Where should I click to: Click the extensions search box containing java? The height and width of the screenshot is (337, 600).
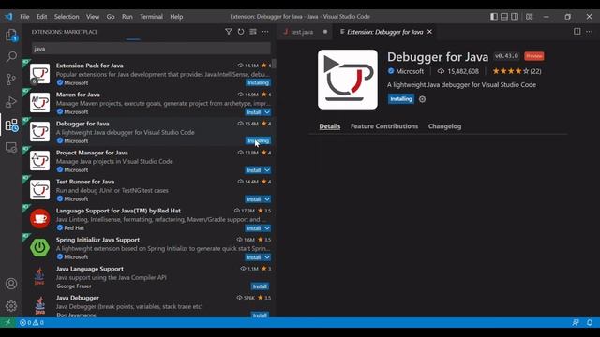tap(151, 49)
